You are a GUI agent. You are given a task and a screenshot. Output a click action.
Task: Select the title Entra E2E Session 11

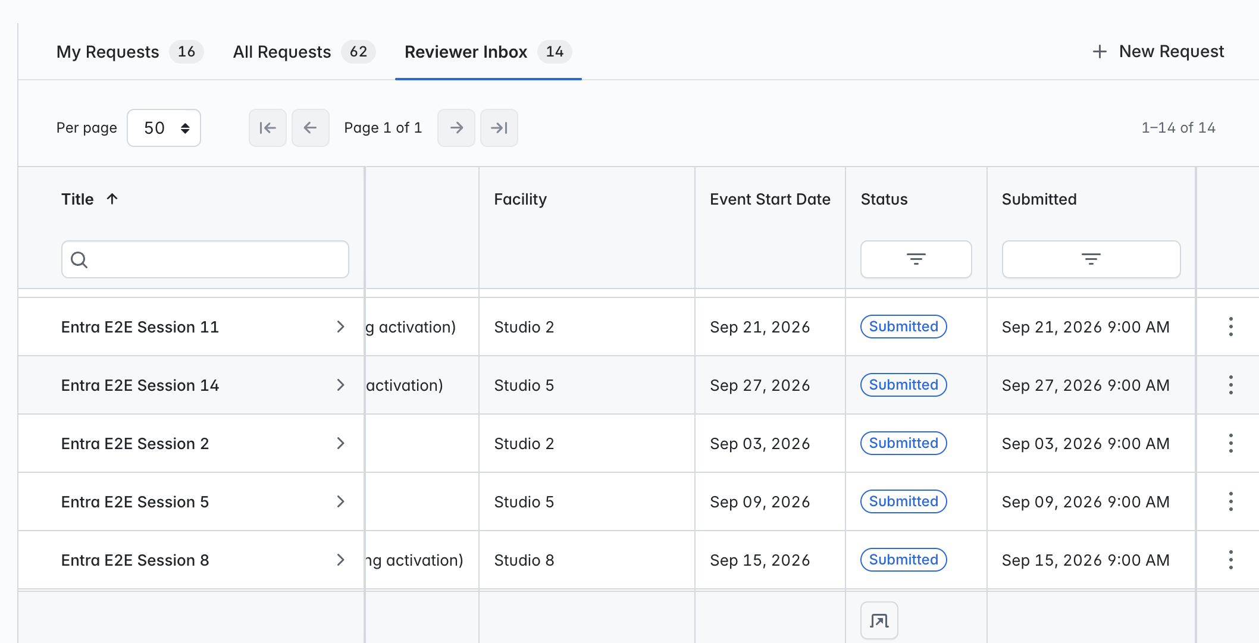point(140,327)
